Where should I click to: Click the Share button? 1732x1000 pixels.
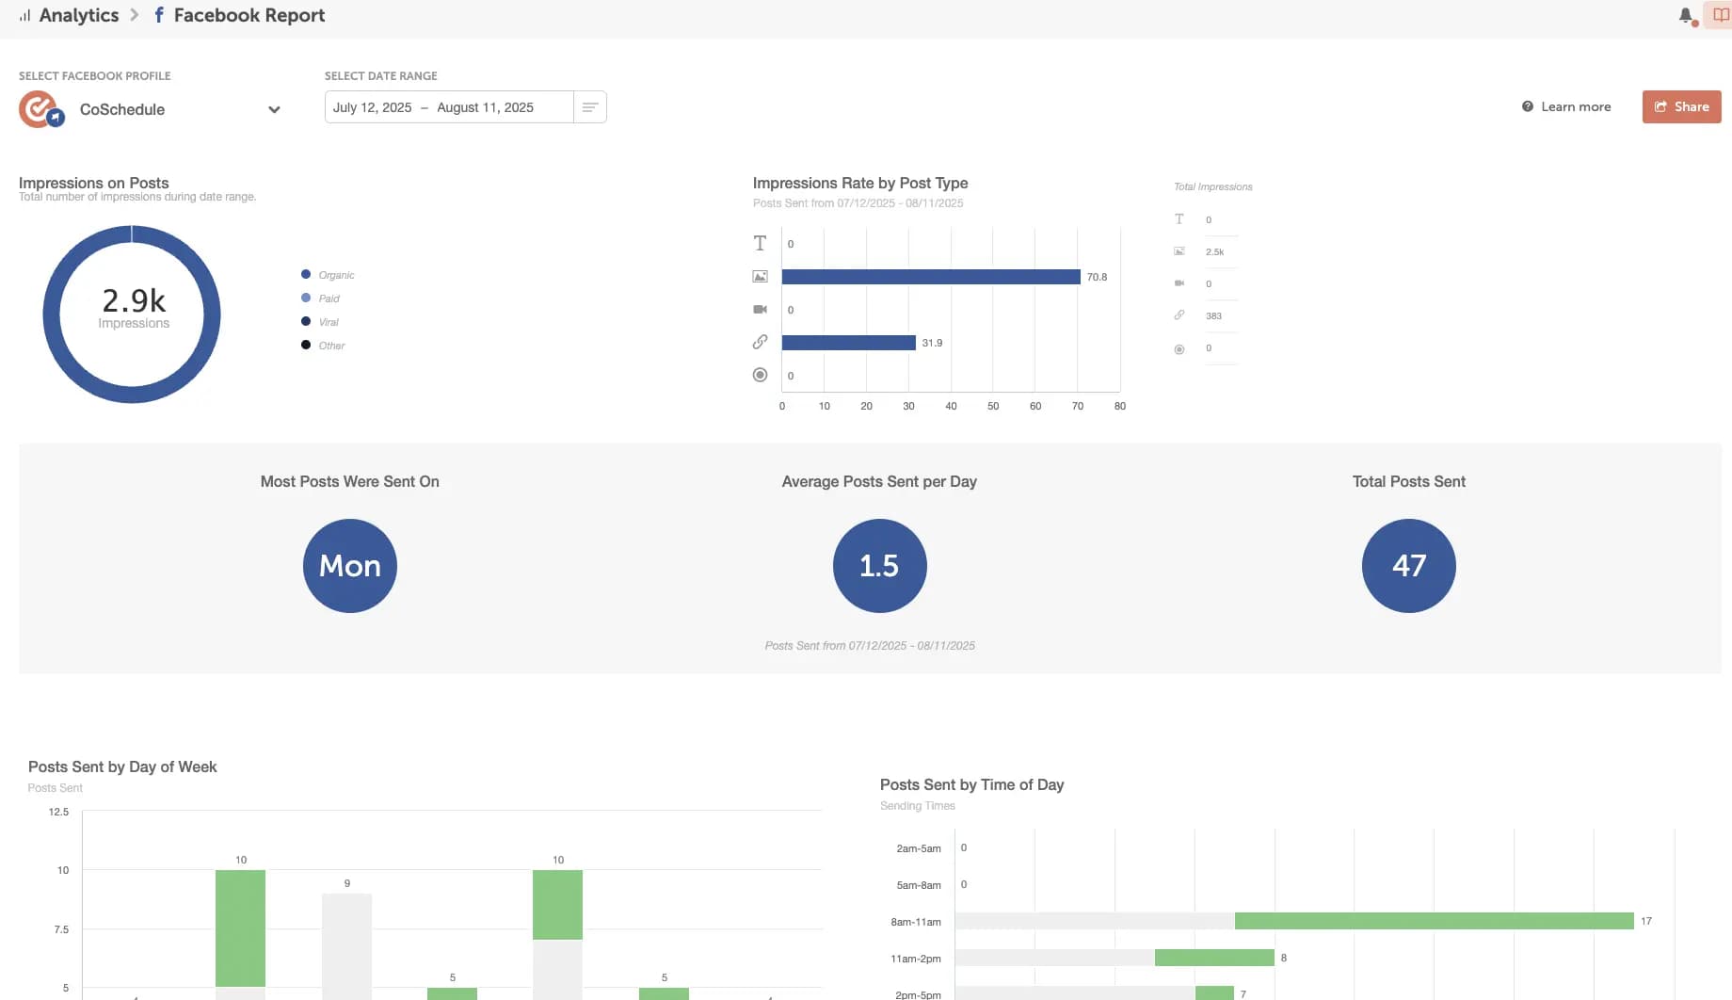coord(1681,107)
